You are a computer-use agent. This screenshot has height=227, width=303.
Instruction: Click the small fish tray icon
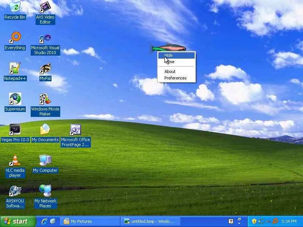point(268,221)
